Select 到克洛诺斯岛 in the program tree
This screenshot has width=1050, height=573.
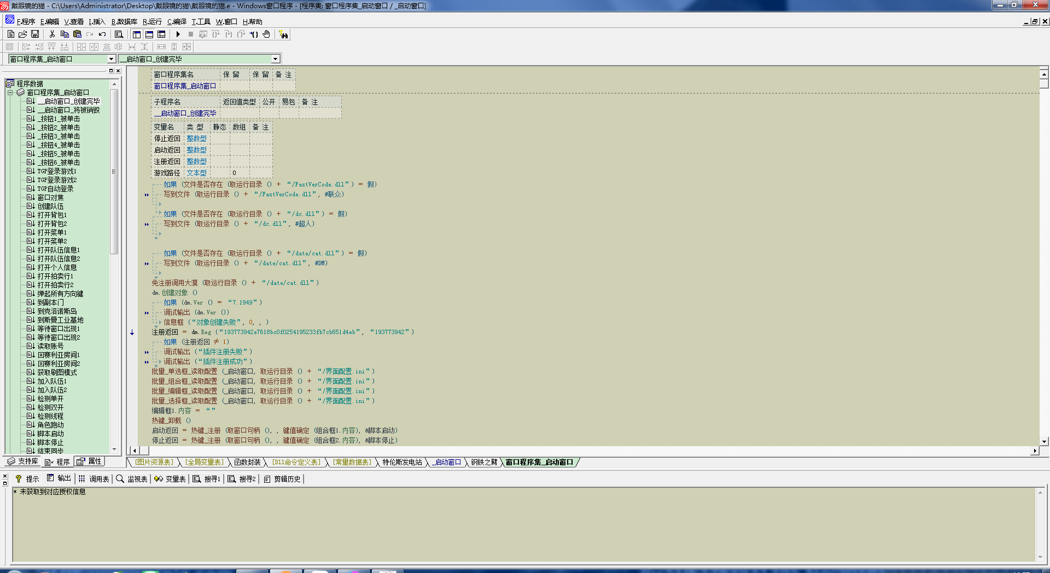[57, 311]
